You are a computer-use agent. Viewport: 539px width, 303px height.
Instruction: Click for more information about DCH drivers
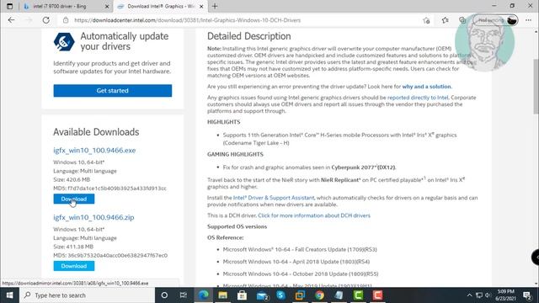click(x=314, y=215)
